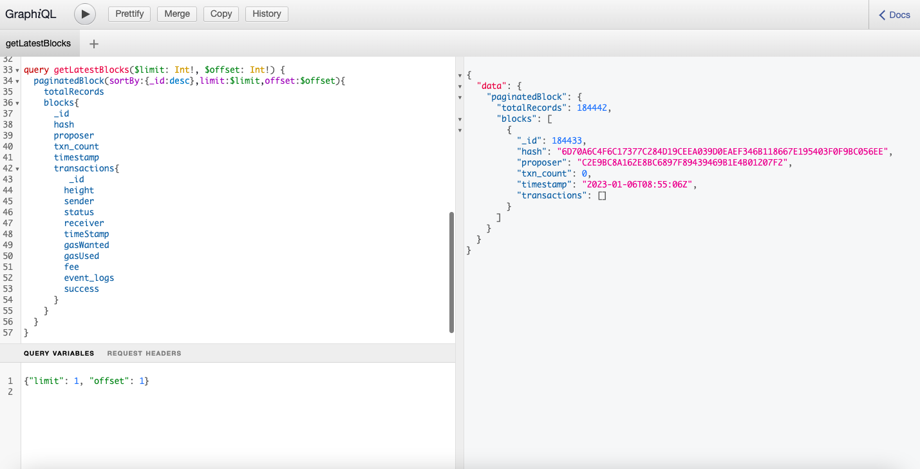The image size is (920, 469).
Task: Collapse the query getLatestBlocks fold arrow
Action: point(17,70)
